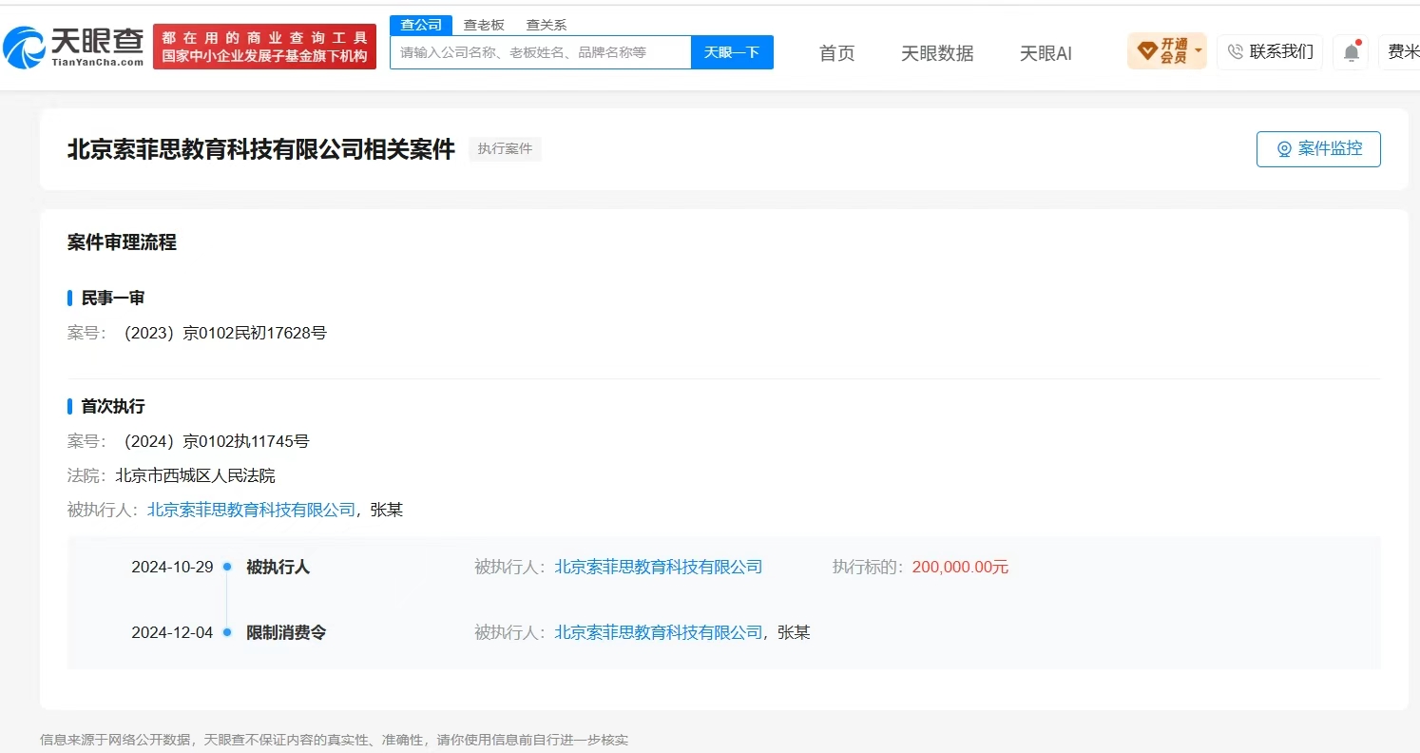The width and height of the screenshot is (1420, 753).
Task: Click the 2024-12-04 timeline dot
Action: point(227,632)
